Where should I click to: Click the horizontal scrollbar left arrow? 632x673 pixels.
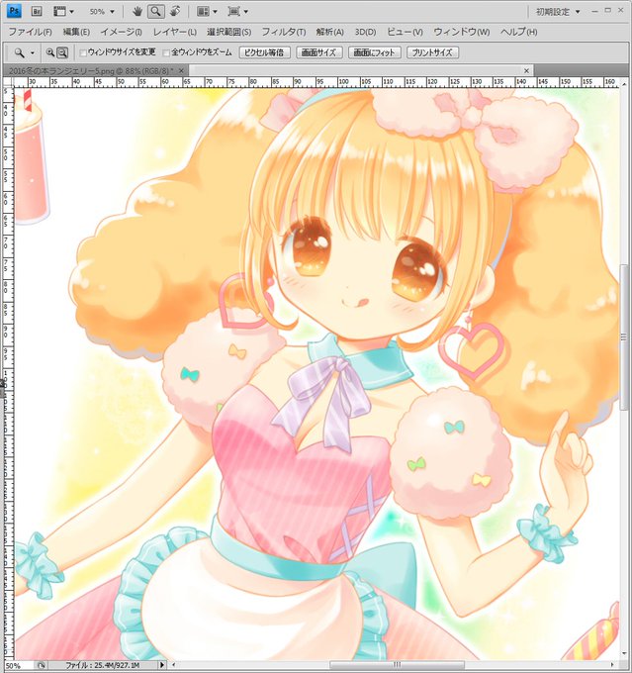pos(174,665)
